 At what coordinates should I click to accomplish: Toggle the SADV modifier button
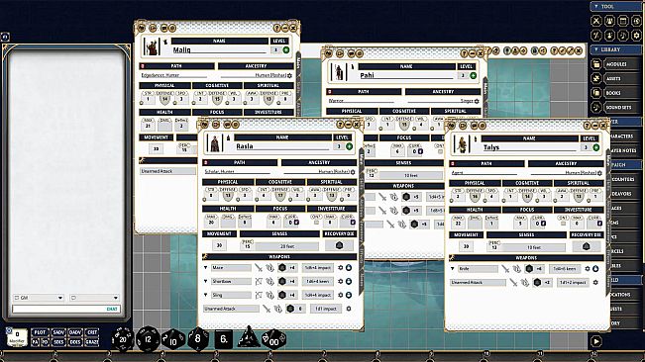[x=58, y=332]
